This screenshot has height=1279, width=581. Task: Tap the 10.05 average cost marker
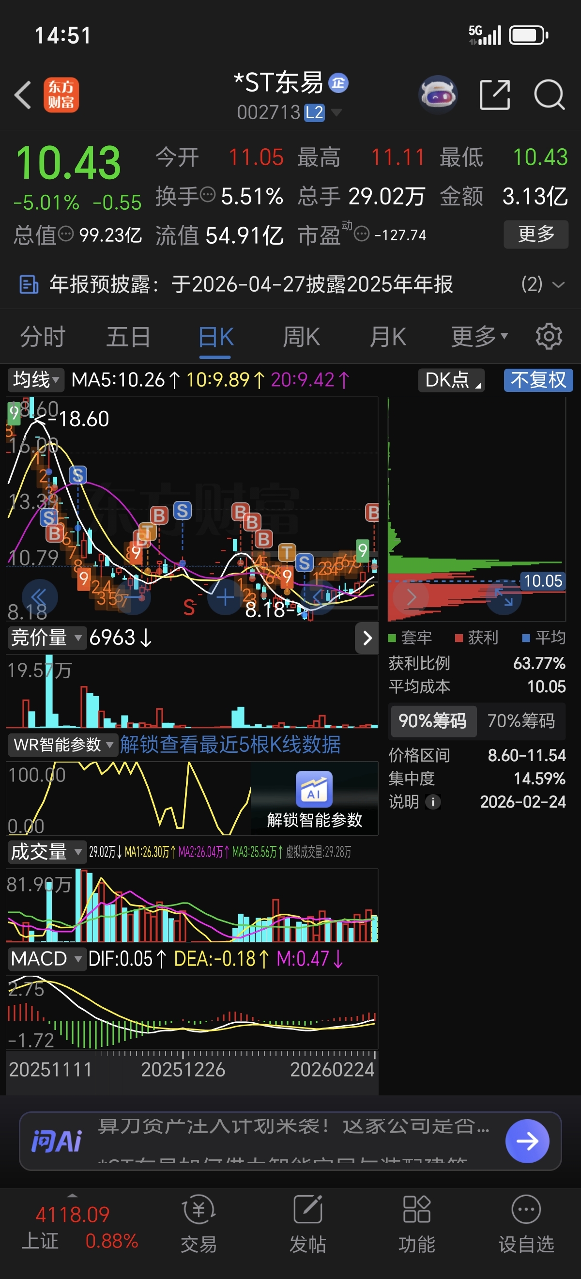point(543,581)
